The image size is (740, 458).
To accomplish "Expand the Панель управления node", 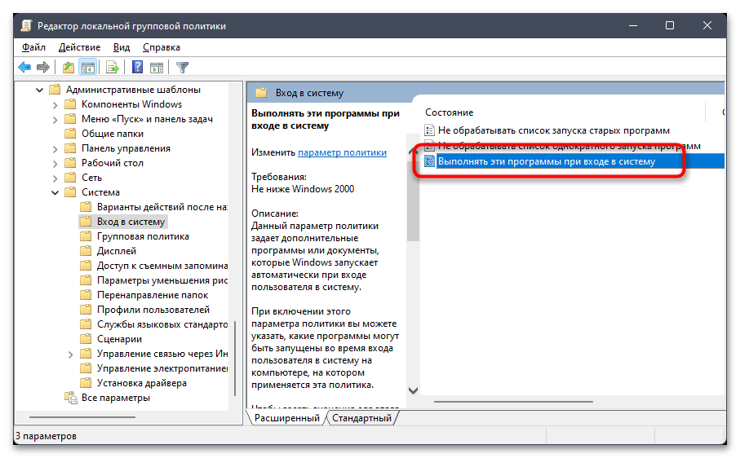I will click(x=55, y=149).
